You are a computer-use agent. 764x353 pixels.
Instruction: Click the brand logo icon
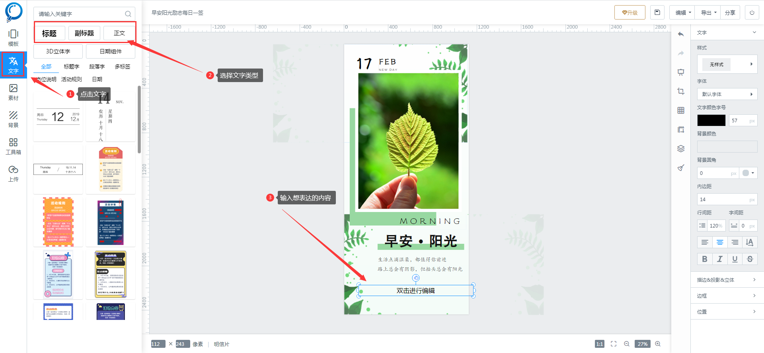pos(14,12)
